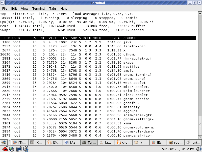Click the mixer_applet2 process row
Image resolution: width=202 pixels, height=152 pixels.
(x=98, y=87)
